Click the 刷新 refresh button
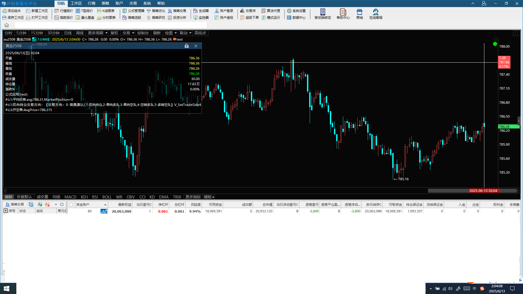This screenshot has height=294, width=523. click(157, 33)
